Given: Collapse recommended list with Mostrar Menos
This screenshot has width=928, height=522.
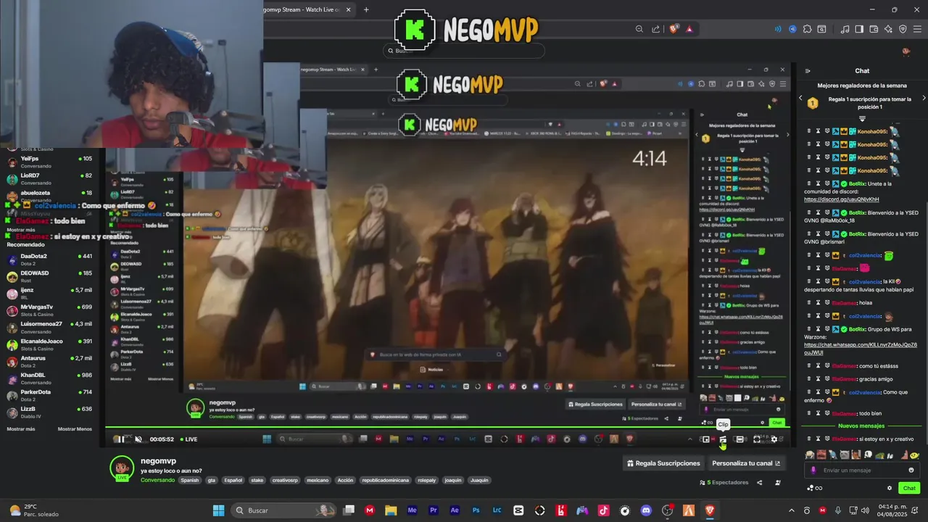Looking at the screenshot, I should [x=75, y=429].
